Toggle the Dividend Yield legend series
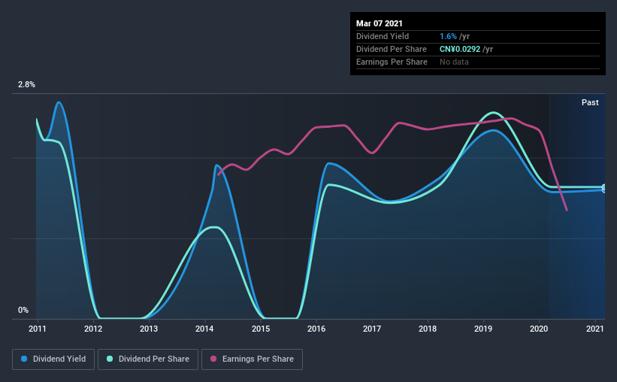The height and width of the screenshot is (382, 617). (53, 359)
